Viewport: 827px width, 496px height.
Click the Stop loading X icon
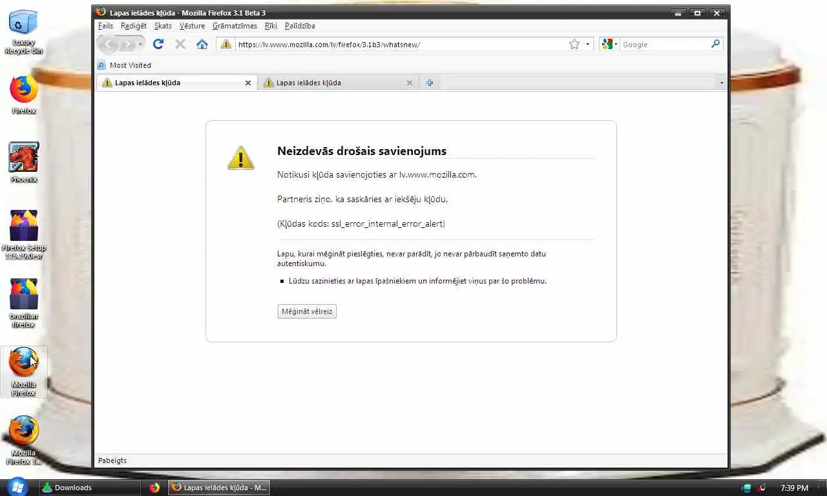click(x=180, y=44)
